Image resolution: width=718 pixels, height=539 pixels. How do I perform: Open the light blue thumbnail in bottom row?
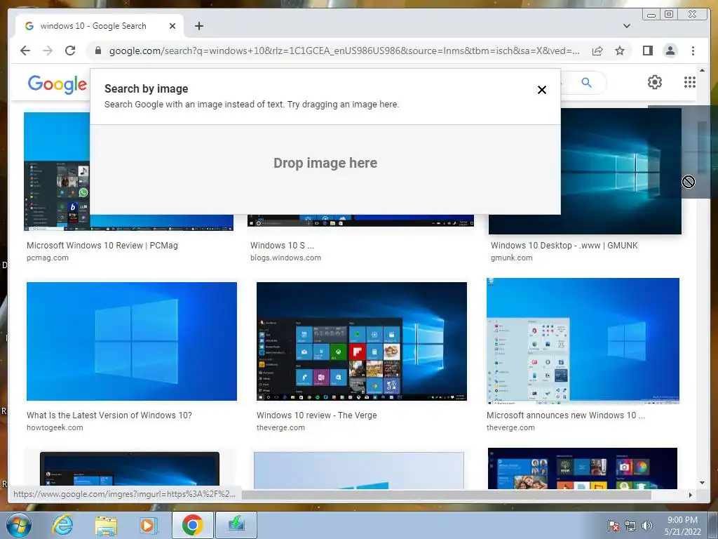pos(358,470)
